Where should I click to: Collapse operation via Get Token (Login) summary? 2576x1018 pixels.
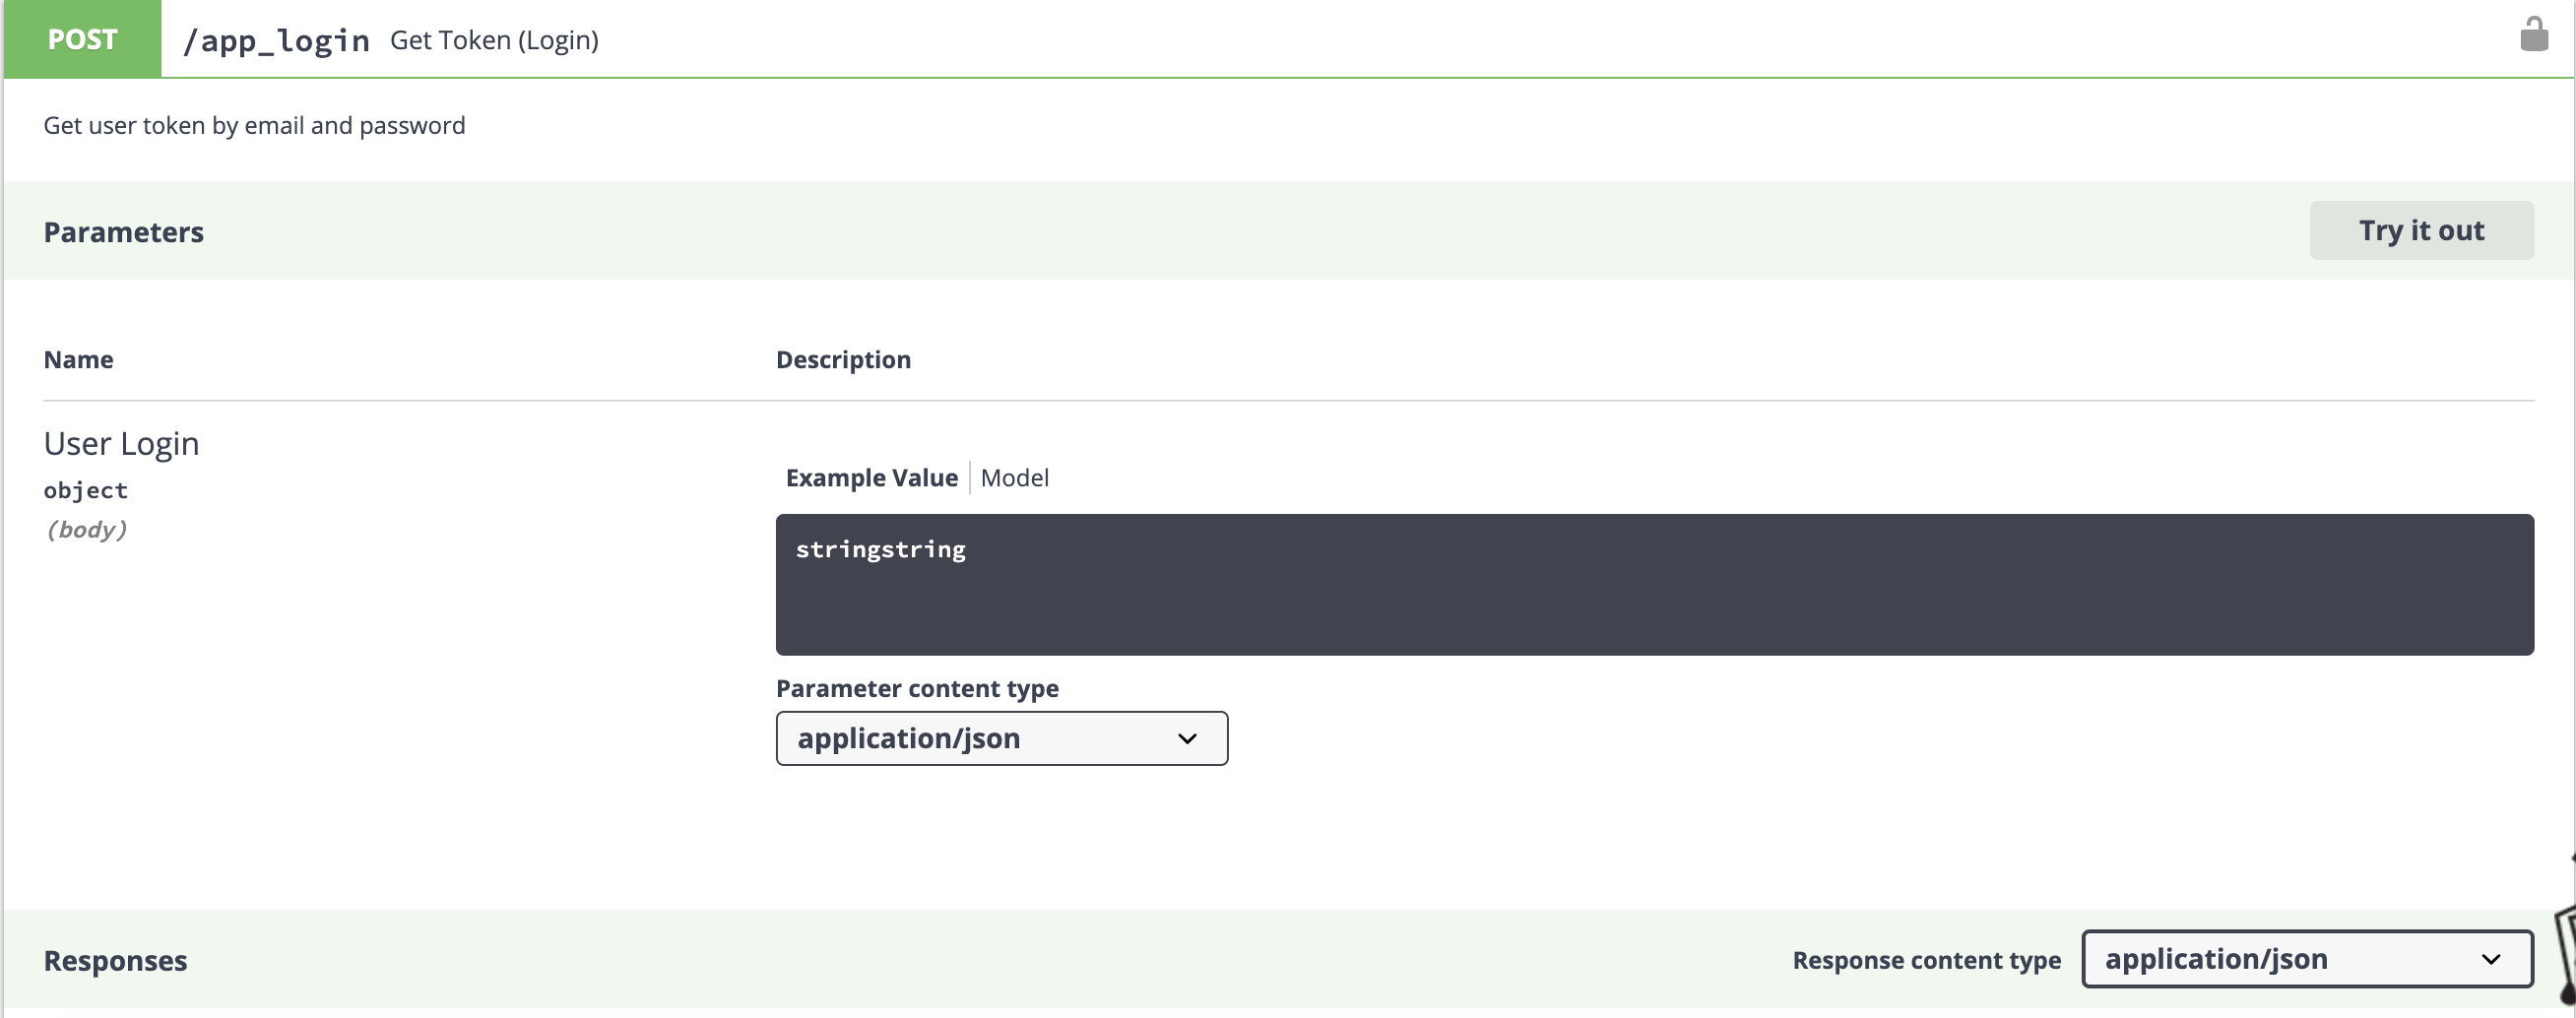coord(494,41)
